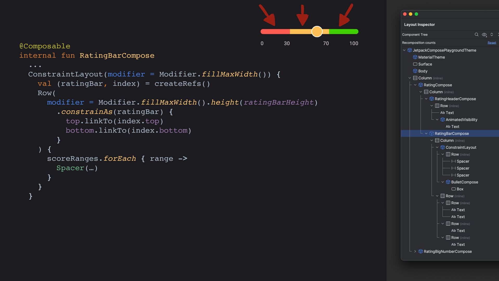The height and width of the screenshot is (281, 499).
Task: Click Reset recomposition counts link
Action: click(492, 43)
